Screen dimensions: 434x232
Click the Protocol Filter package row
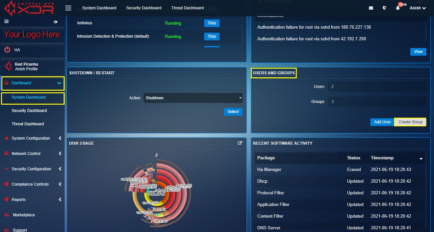[x=340, y=193]
